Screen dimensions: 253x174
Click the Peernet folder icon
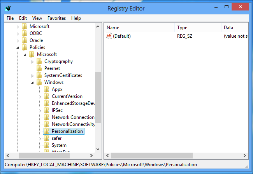pos(39,68)
